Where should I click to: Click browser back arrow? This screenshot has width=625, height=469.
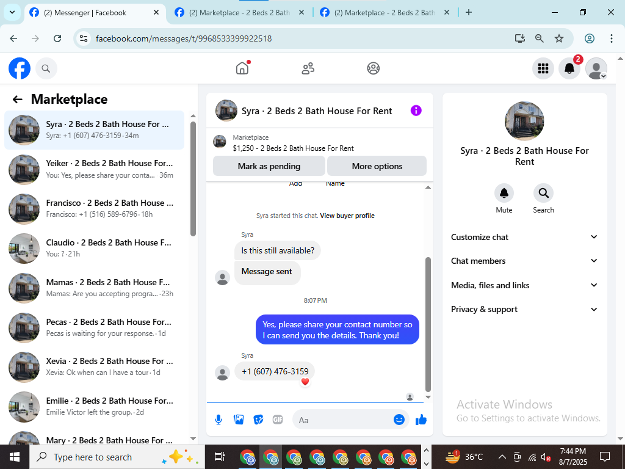(x=13, y=38)
